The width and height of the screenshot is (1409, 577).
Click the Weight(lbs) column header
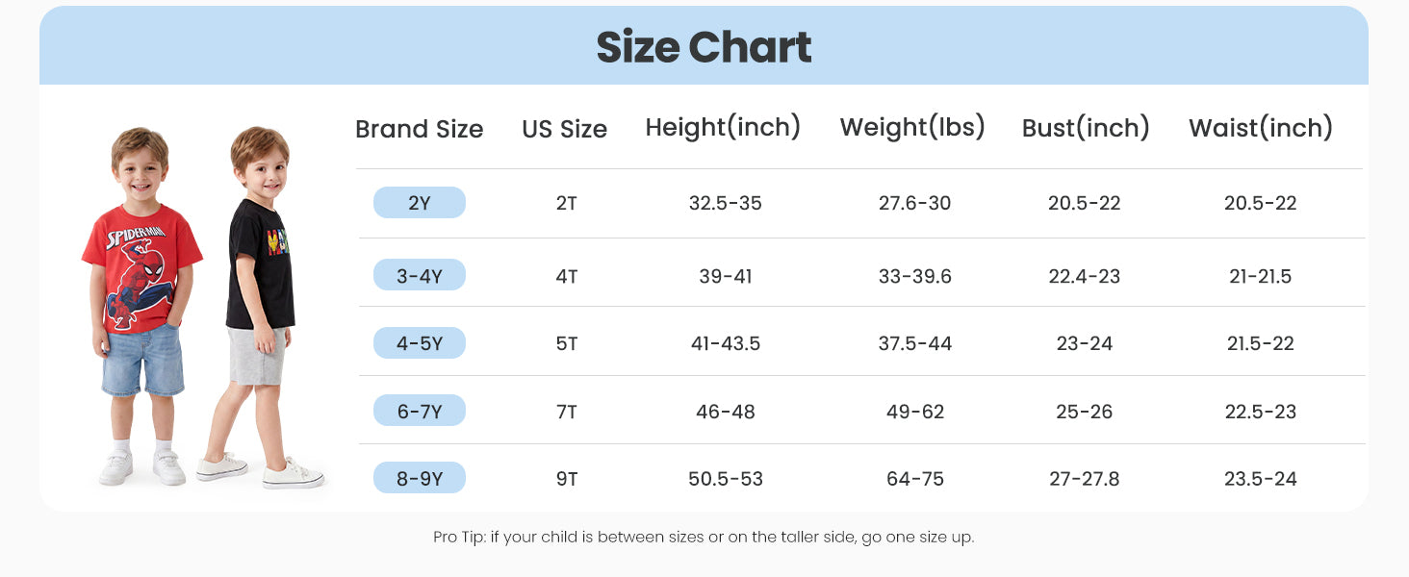coord(912,127)
